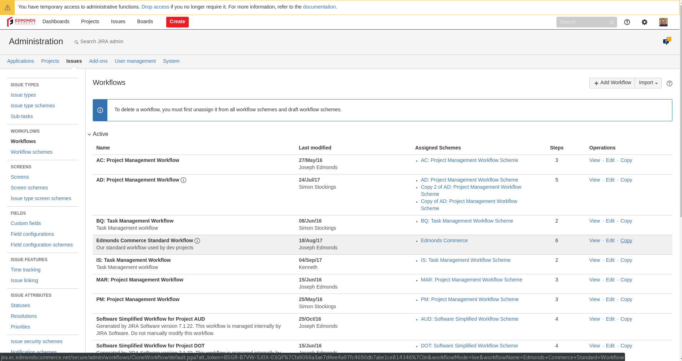This screenshot has height=361, width=682.
Task: Open Resolutions in sidebar
Action: point(24,316)
